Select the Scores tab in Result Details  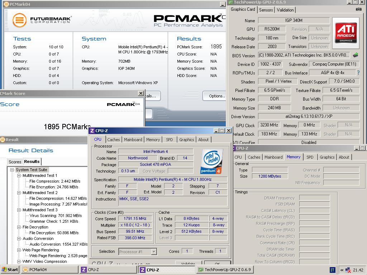point(15,162)
